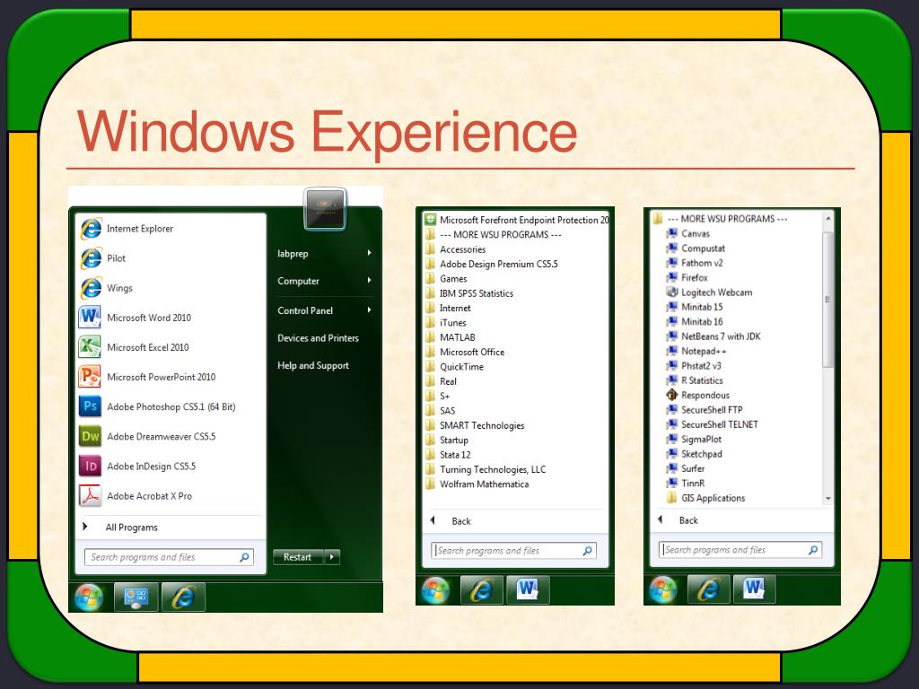Open R Statistics

pos(695,380)
